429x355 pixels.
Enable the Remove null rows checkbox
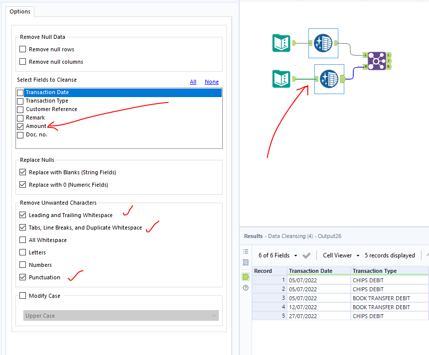(22, 49)
